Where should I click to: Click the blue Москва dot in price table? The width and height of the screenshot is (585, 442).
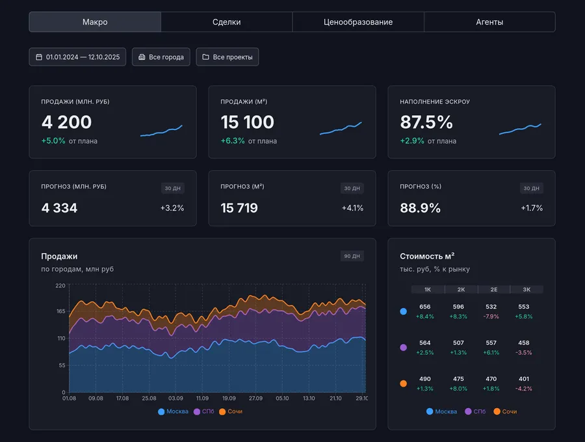tap(403, 311)
